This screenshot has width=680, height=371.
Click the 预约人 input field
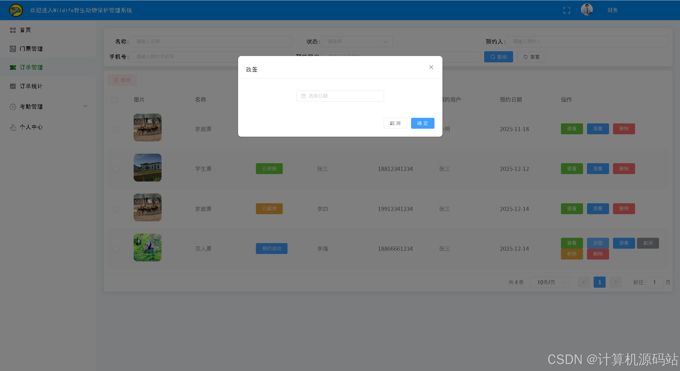pyautogui.click(x=587, y=42)
